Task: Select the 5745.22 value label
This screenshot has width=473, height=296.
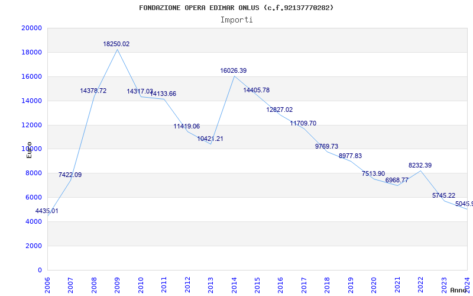Action: tap(443, 195)
